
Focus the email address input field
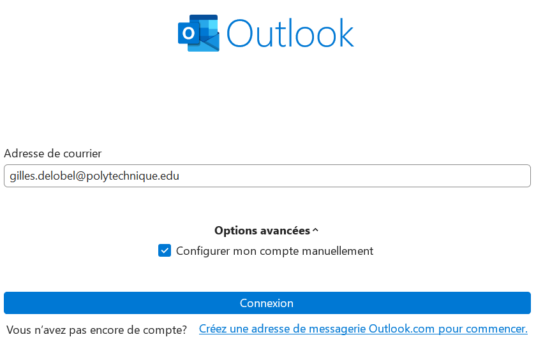pyautogui.click(x=267, y=176)
